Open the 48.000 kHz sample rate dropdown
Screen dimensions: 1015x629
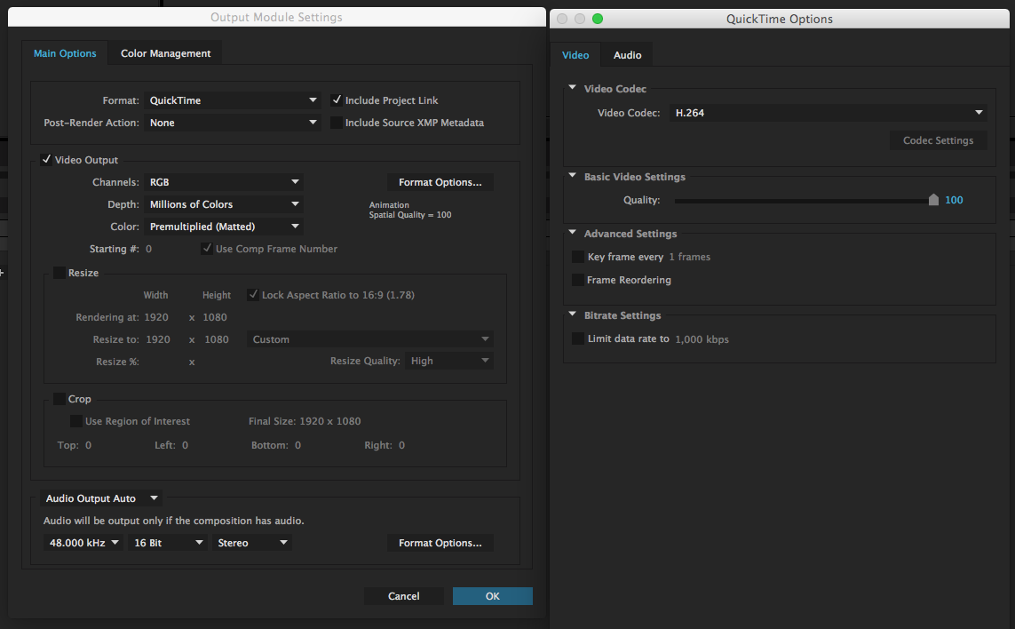point(83,542)
